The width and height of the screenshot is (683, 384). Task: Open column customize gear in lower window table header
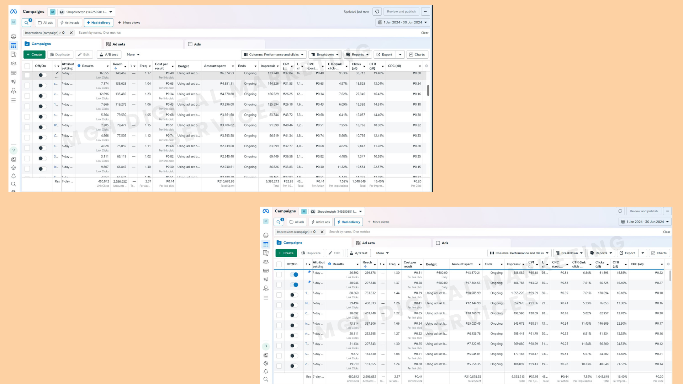668,264
